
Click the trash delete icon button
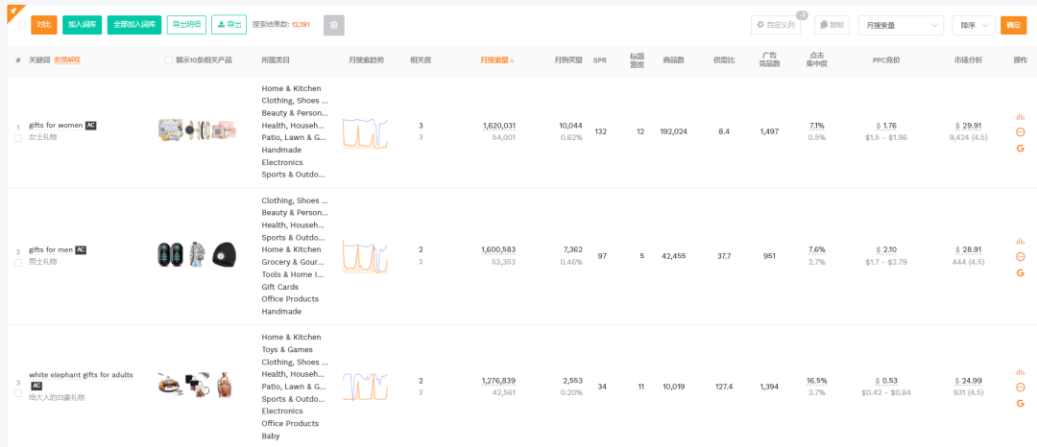(334, 26)
